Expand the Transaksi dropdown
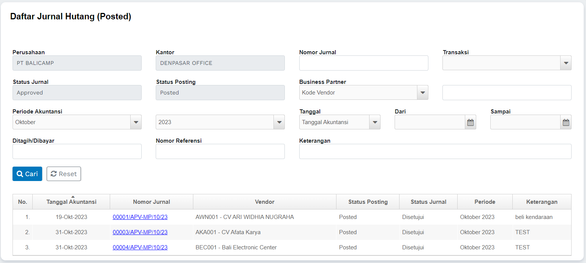586x263 pixels. (x=566, y=63)
